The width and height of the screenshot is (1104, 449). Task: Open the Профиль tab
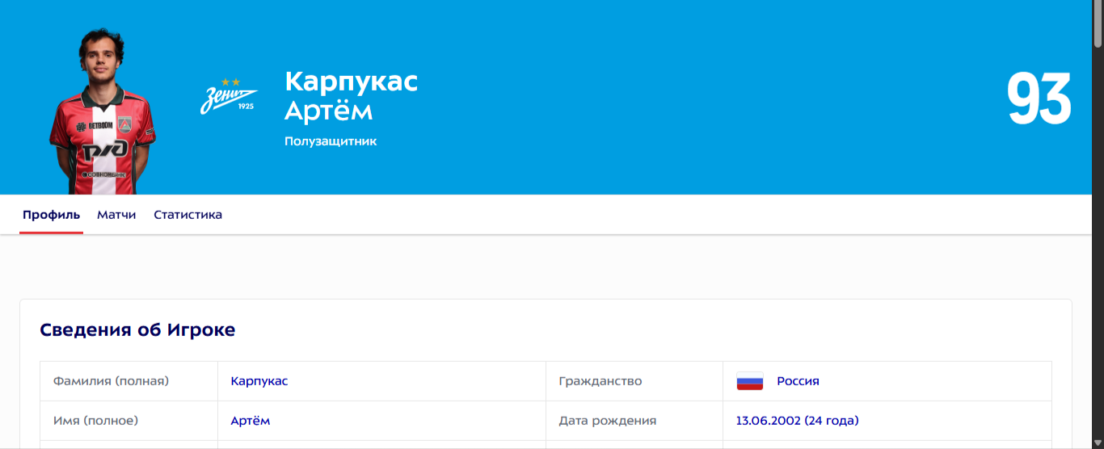click(52, 215)
